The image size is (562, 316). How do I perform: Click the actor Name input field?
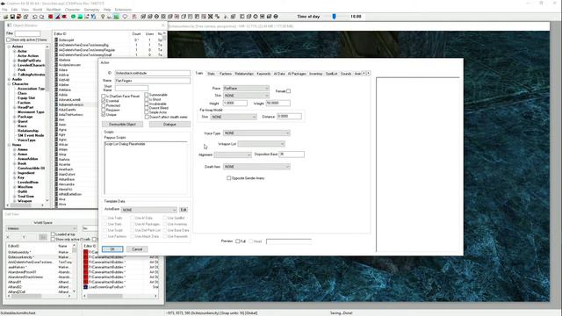coord(152,81)
